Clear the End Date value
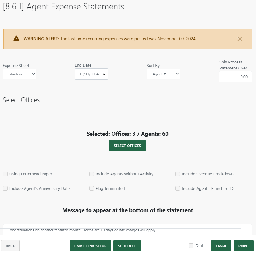The height and width of the screenshot is (253, 256). click(104, 74)
